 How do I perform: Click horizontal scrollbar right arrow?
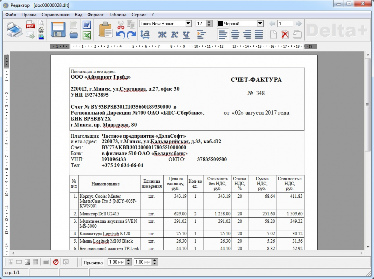(361, 253)
